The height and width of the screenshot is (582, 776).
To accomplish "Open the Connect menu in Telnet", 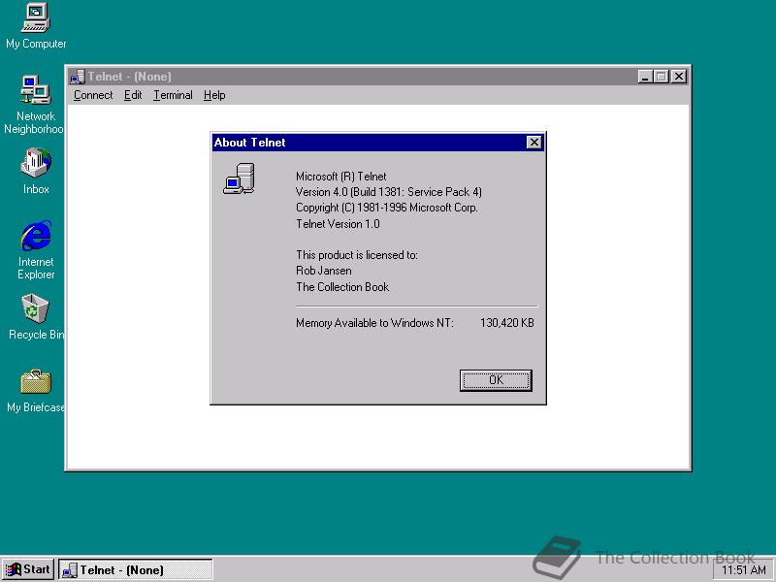I will (x=93, y=95).
